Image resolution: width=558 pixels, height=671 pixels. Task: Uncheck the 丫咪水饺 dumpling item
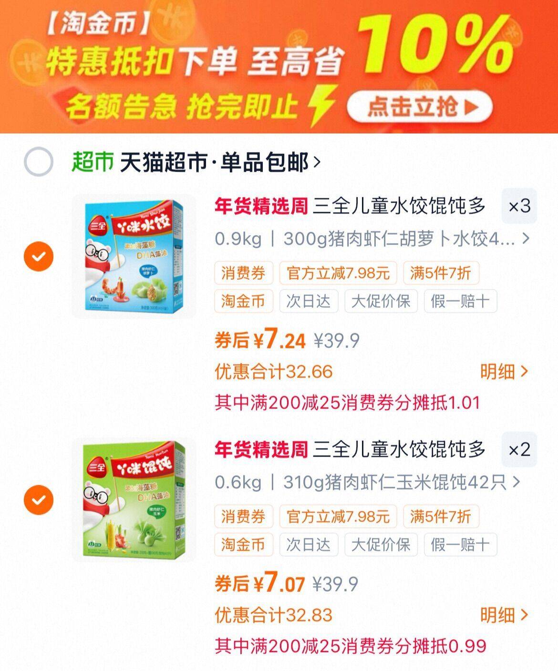pyautogui.click(x=38, y=256)
